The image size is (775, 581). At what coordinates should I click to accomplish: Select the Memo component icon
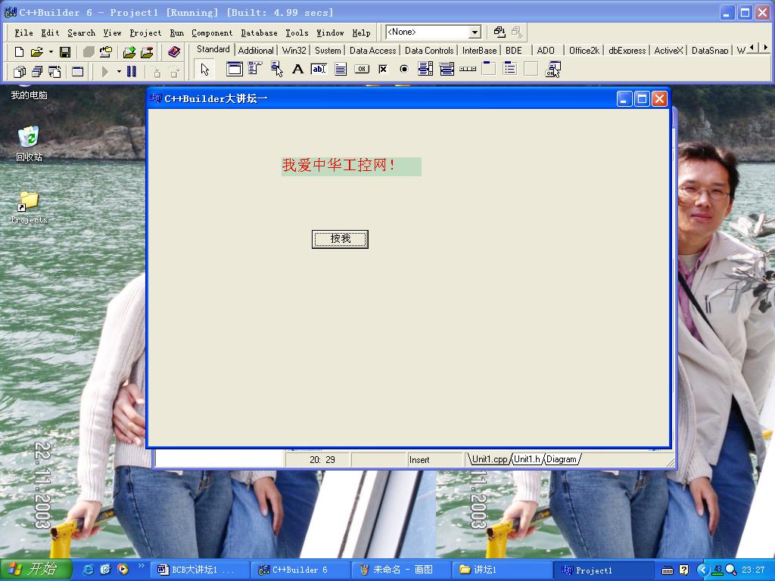pos(341,69)
